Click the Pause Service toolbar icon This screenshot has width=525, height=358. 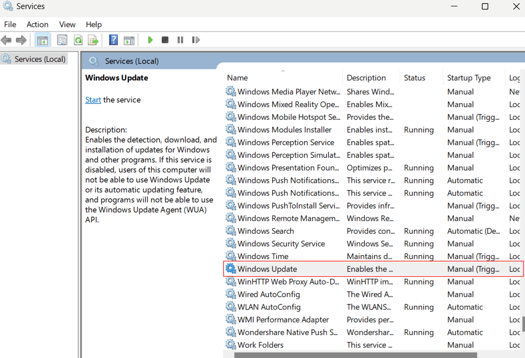(181, 40)
